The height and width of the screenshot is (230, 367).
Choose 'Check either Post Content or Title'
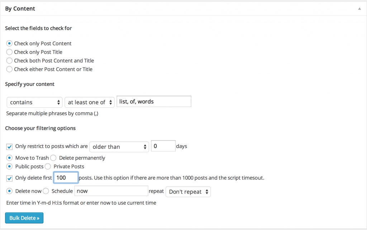(x=9, y=69)
